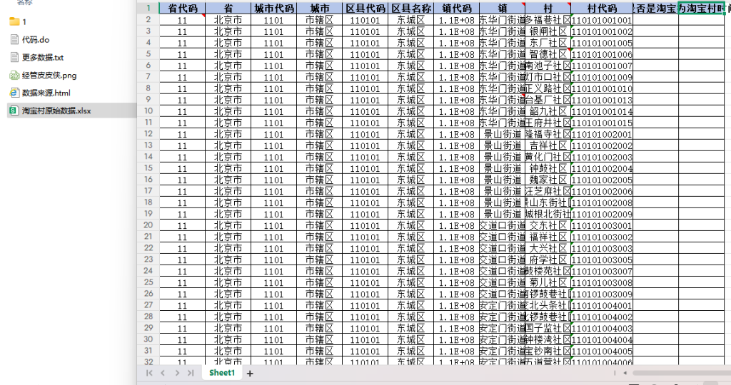The width and height of the screenshot is (731, 385).
Task: Click the cell 韶九社区
Action: click(x=548, y=111)
